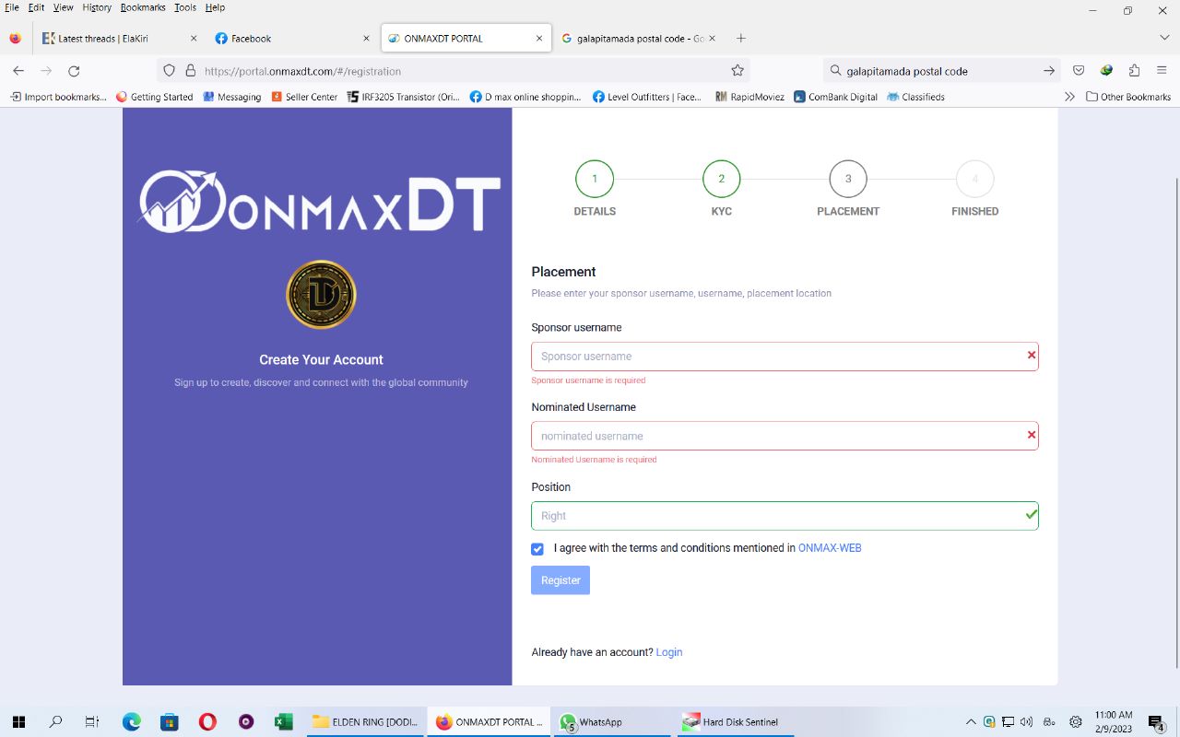Open the History menu

coord(97,7)
